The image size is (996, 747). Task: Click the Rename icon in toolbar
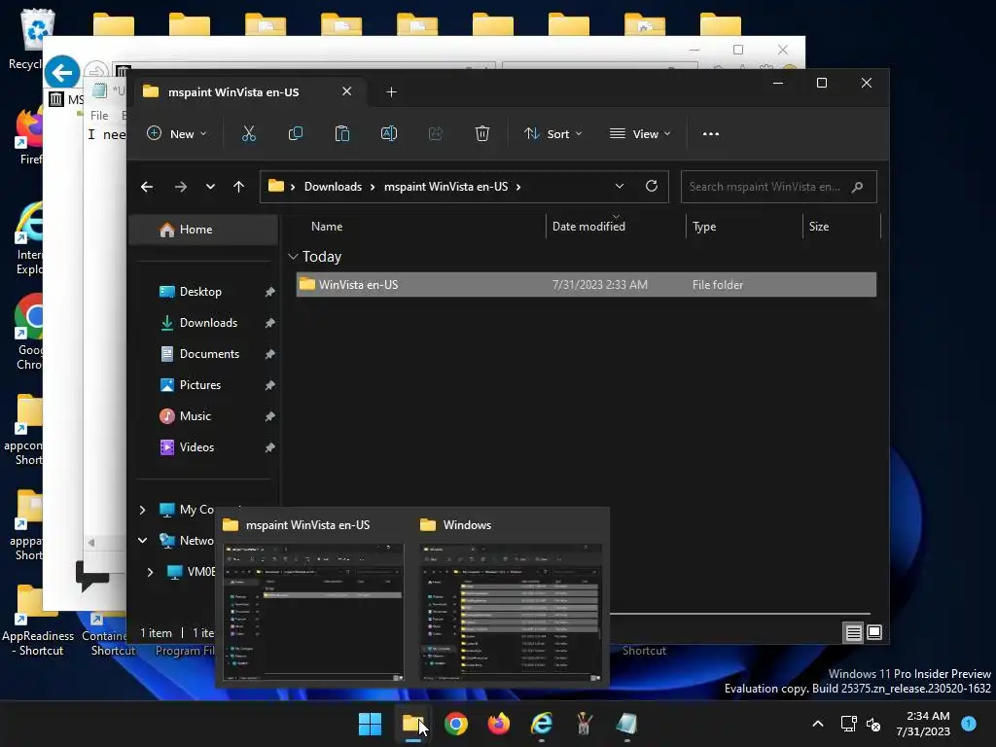[x=389, y=133]
